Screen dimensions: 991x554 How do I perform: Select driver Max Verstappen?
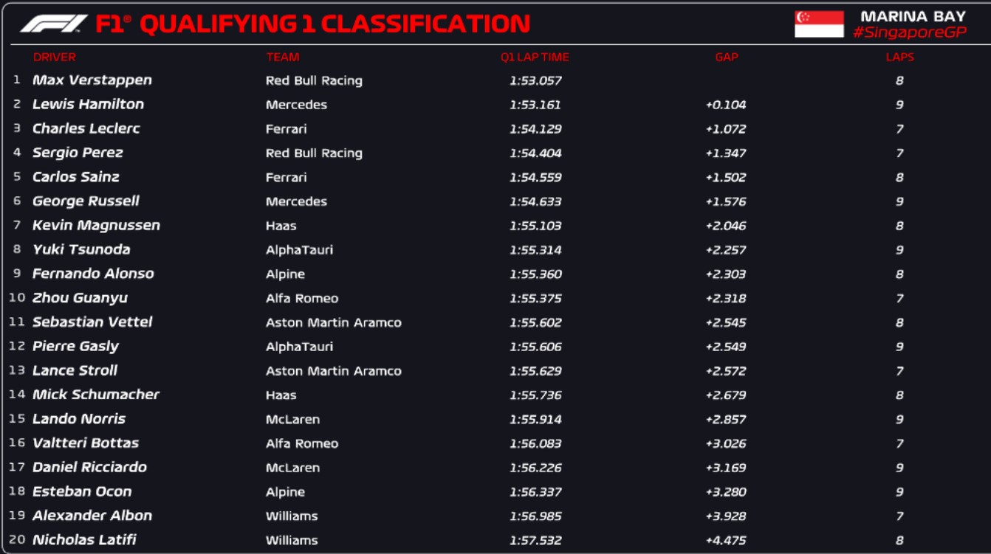(x=92, y=80)
